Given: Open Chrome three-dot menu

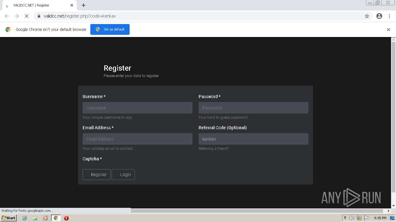Looking at the screenshot, I should tap(389, 16).
